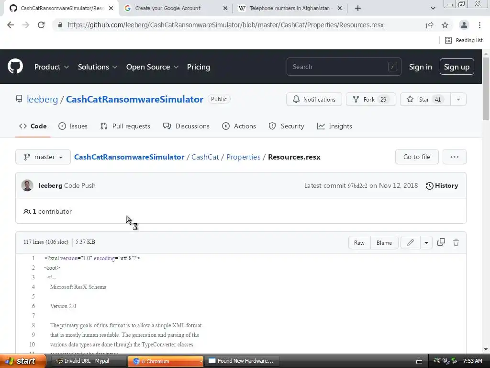Click the Notifications button
The width and height of the screenshot is (490, 368).
tap(314, 100)
